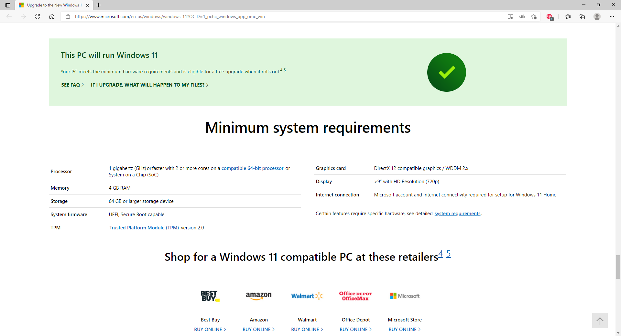Image resolution: width=621 pixels, height=336 pixels.
Task: Click the vertical scrollbar thumb
Action: click(x=618, y=267)
